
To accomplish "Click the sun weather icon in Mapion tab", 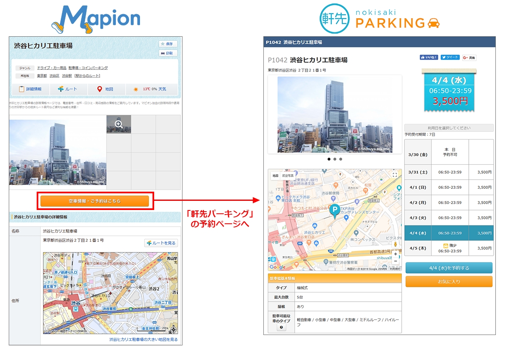I will click(135, 89).
